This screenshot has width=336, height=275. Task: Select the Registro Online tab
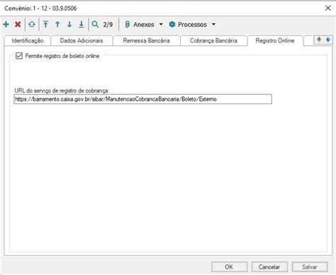pyautogui.click(x=275, y=40)
